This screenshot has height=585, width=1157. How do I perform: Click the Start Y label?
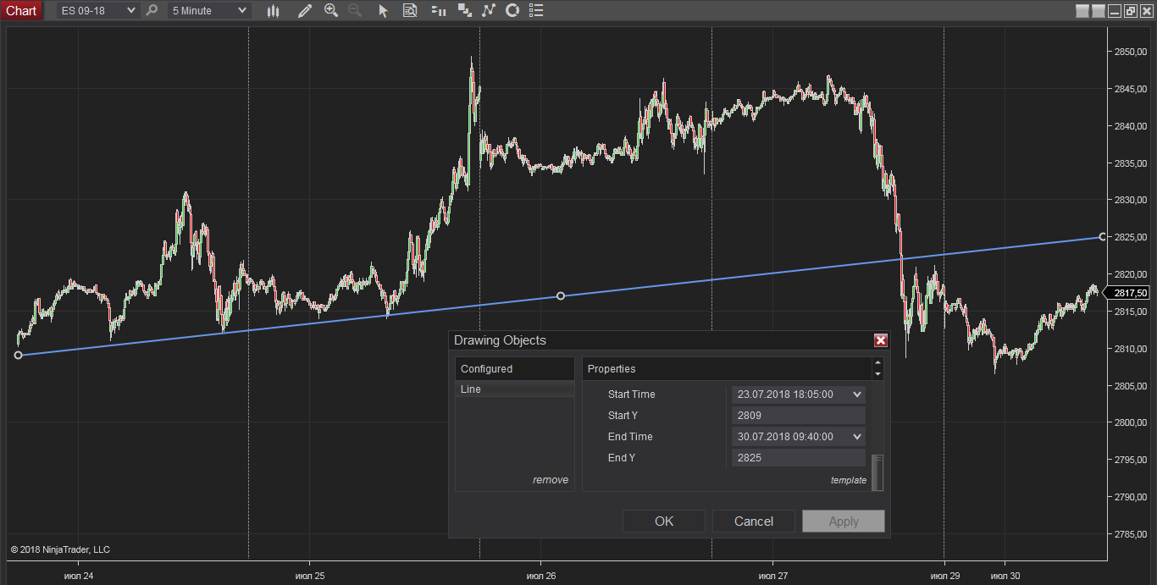[x=623, y=415]
